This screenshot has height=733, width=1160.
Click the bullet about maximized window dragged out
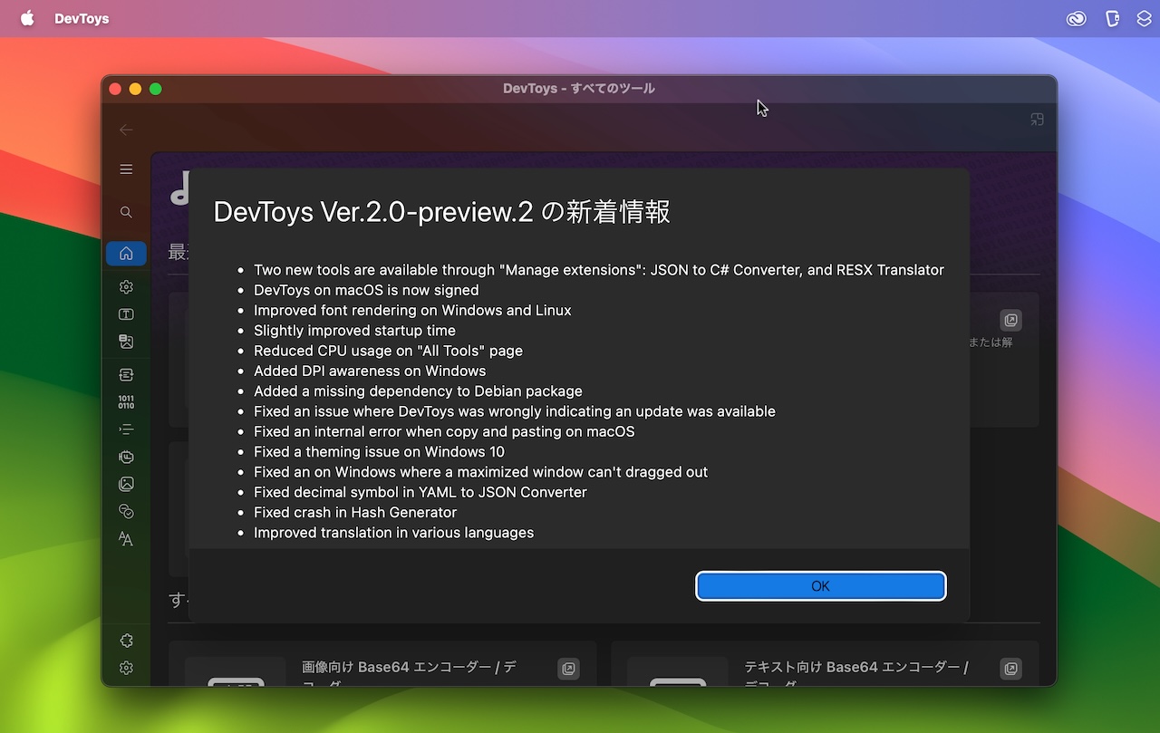480,472
